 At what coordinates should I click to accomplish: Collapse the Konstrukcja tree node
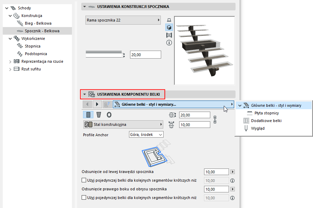(x=10, y=16)
